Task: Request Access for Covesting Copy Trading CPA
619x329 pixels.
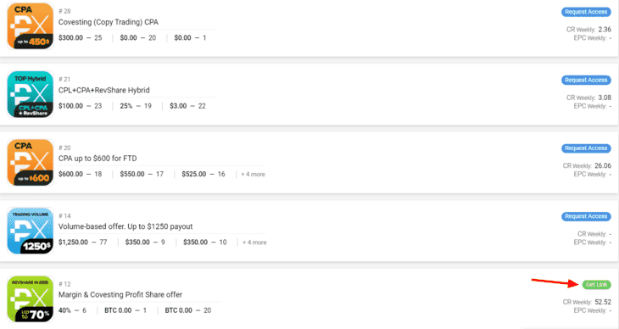Action: [586, 12]
